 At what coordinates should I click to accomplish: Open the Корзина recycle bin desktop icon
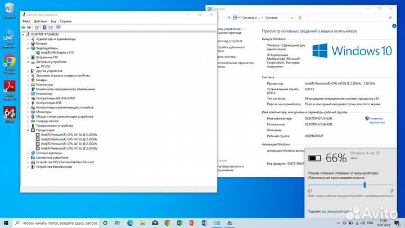tap(10, 11)
